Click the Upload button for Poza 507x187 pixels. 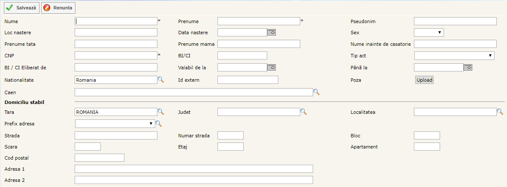[x=424, y=80]
